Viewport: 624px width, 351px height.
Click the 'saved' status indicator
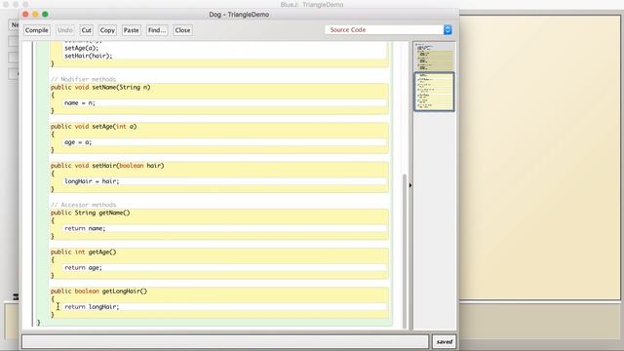tap(445, 341)
